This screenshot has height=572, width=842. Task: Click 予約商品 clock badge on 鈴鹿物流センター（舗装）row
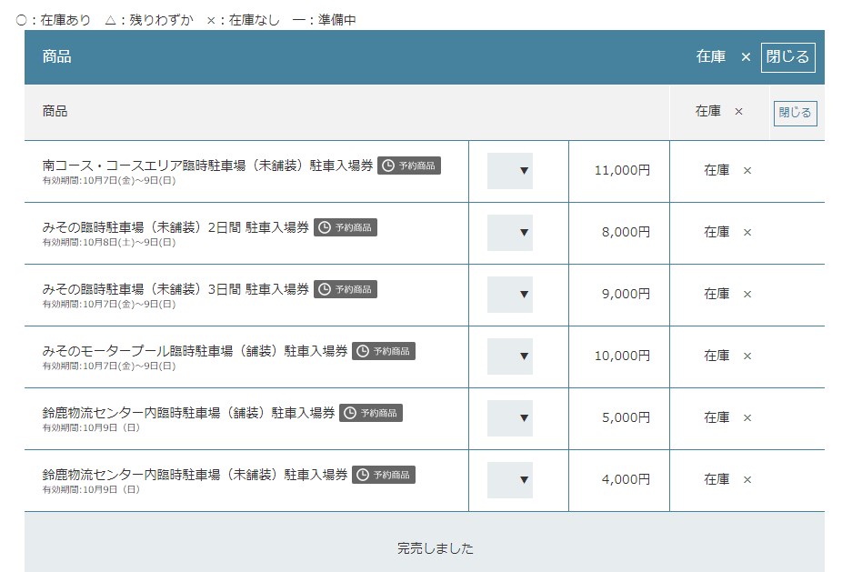coord(371,413)
